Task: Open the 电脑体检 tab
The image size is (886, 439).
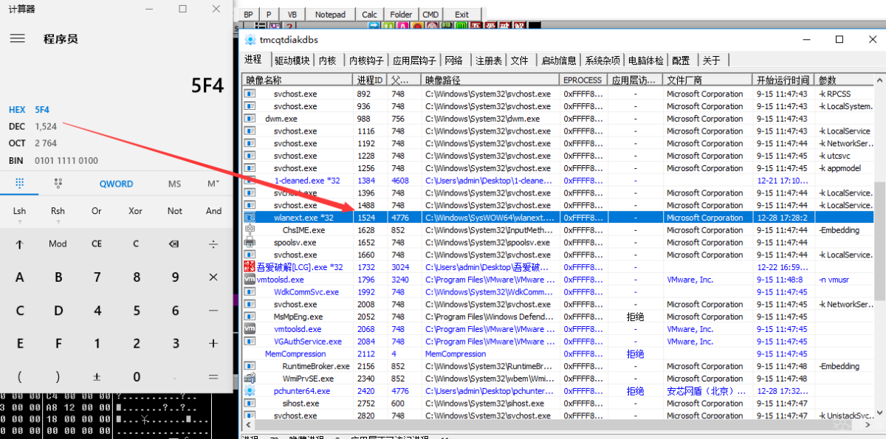Action: [x=645, y=61]
